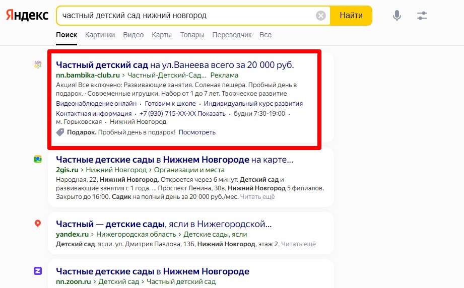Screen dimensions: 464x288
Task: Open 2gis.ru domain link
Action: coord(67,170)
